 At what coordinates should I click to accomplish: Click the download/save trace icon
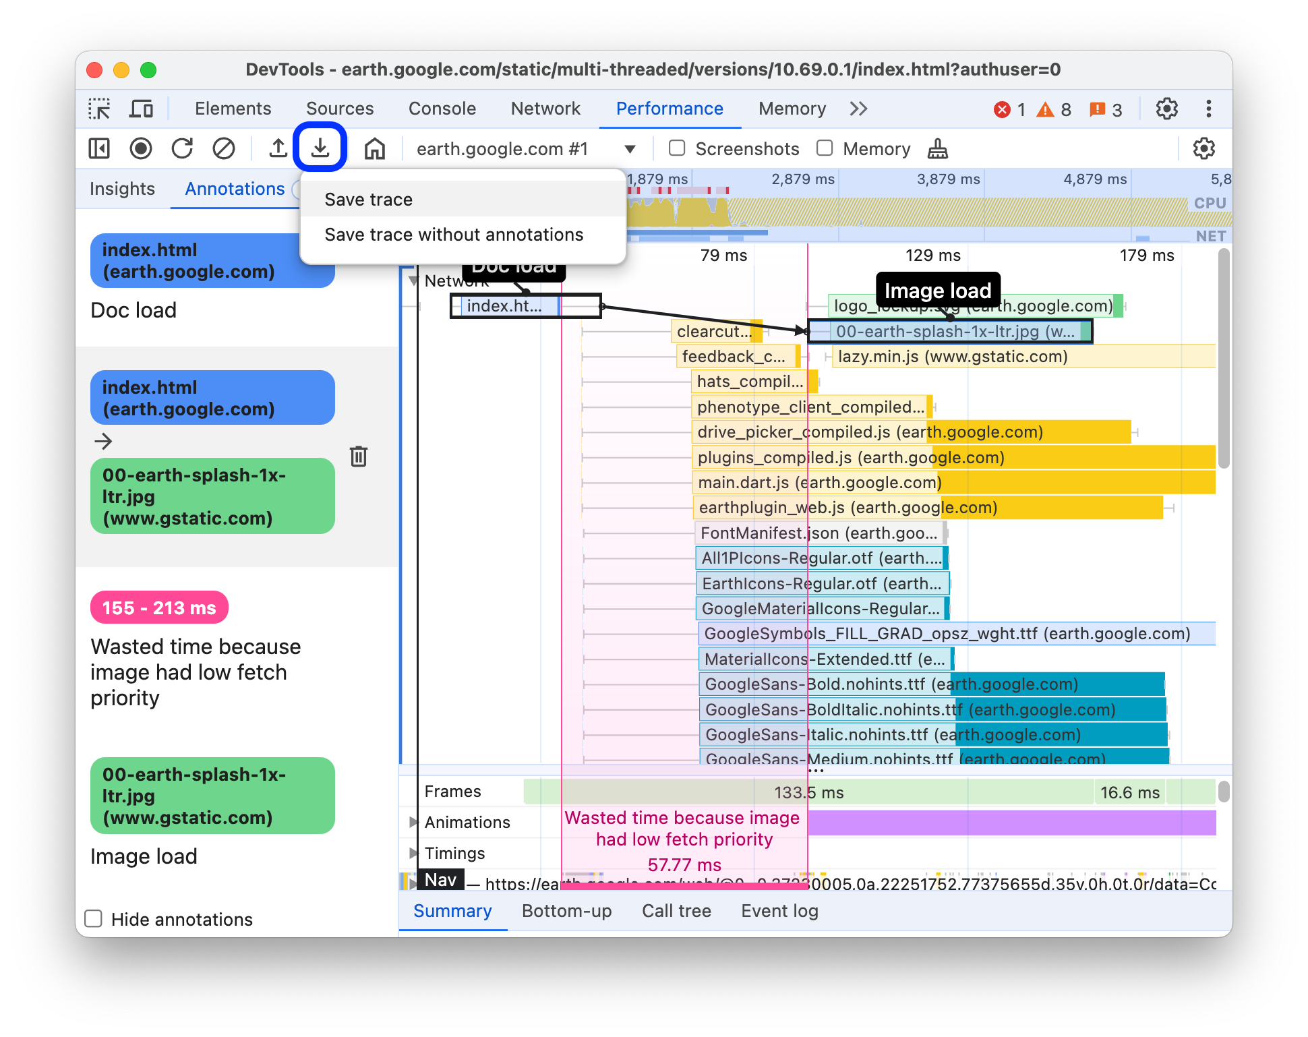[321, 148]
